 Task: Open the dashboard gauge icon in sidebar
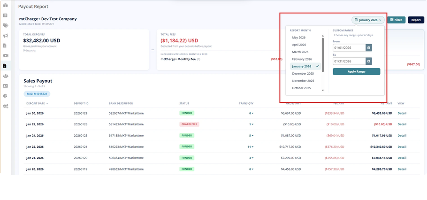(x=6, y=6)
